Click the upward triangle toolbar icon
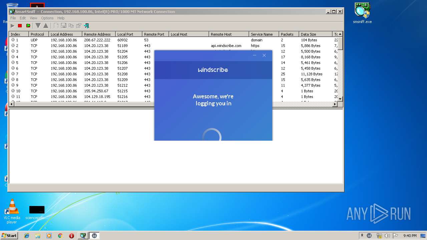The height and width of the screenshot is (240, 427). pyautogui.click(x=46, y=26)
